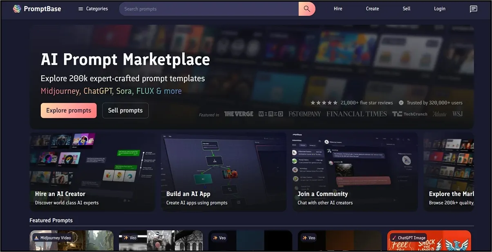Screen dimensions: 492x252
Task: Open the Hire an AI Creator card
Action: coord(92,172)
